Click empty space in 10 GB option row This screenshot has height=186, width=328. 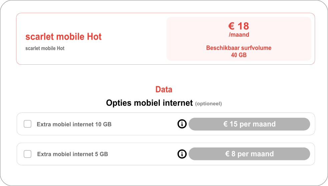click(144, 124)
